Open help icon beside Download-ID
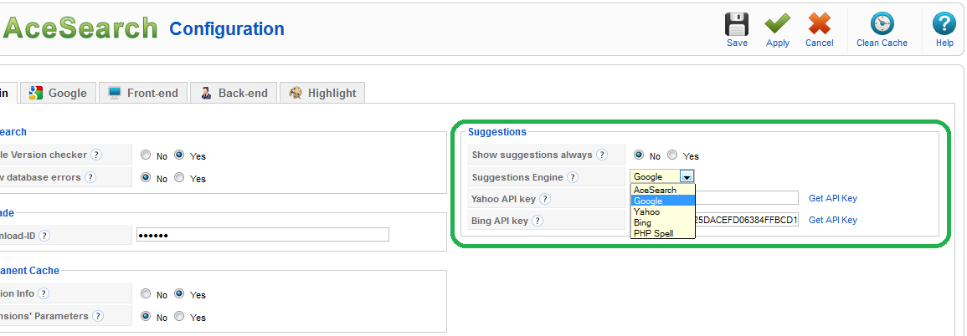Screen dimensions: 967x336 tap(44, 236)
